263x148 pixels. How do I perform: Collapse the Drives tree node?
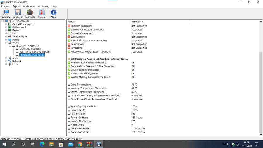[x=6, y=43]
